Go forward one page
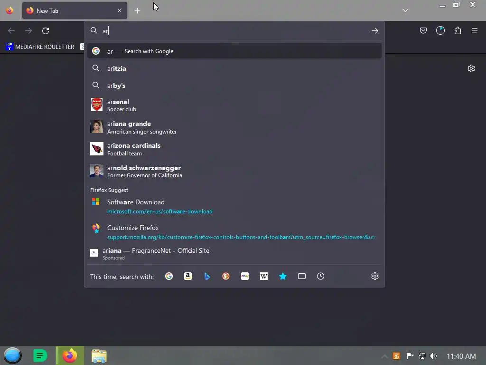The image size is (486, 365). click(28, 31)
